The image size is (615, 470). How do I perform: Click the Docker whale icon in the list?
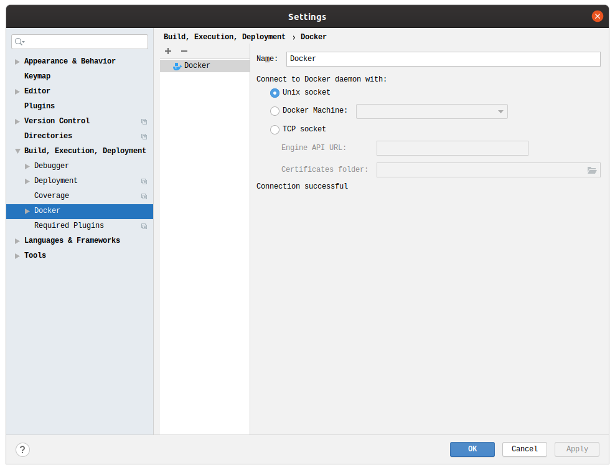point(177,66)
